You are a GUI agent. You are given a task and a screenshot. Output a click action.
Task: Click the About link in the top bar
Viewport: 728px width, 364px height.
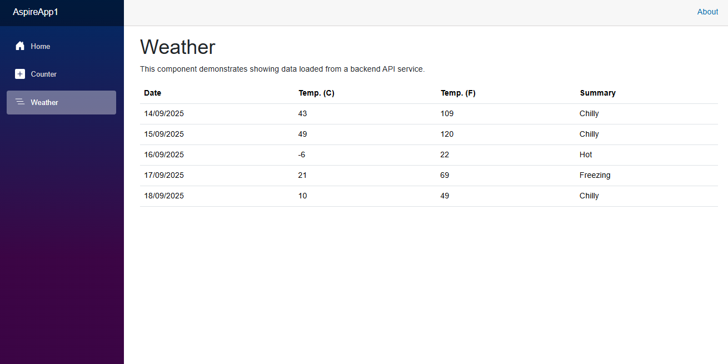pyautogui.click(x=707, y=12)
